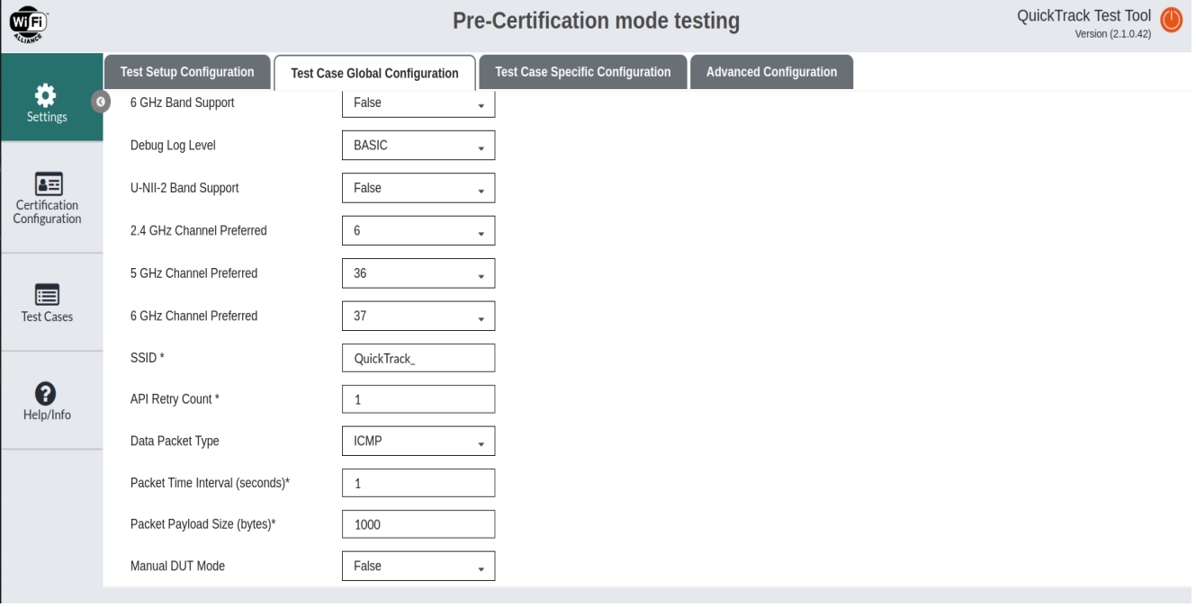
Task: Open Certification Configuration icon in sidebar
Action: [47, 183]
